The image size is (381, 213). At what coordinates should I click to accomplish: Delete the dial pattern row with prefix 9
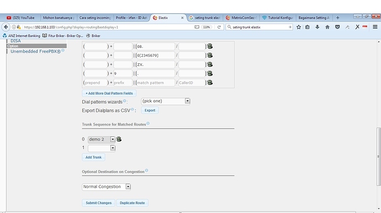click(210, 73)
